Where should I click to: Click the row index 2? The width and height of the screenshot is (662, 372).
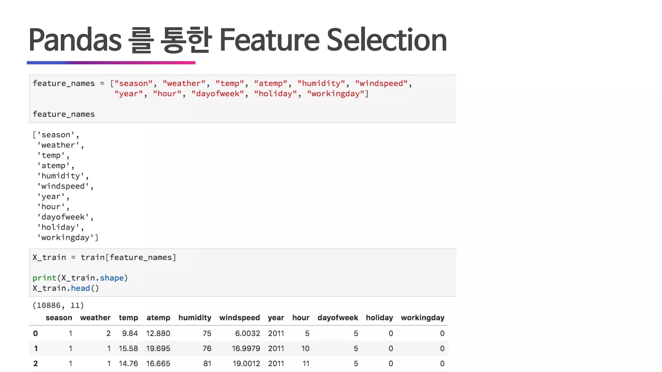(36, 364)
